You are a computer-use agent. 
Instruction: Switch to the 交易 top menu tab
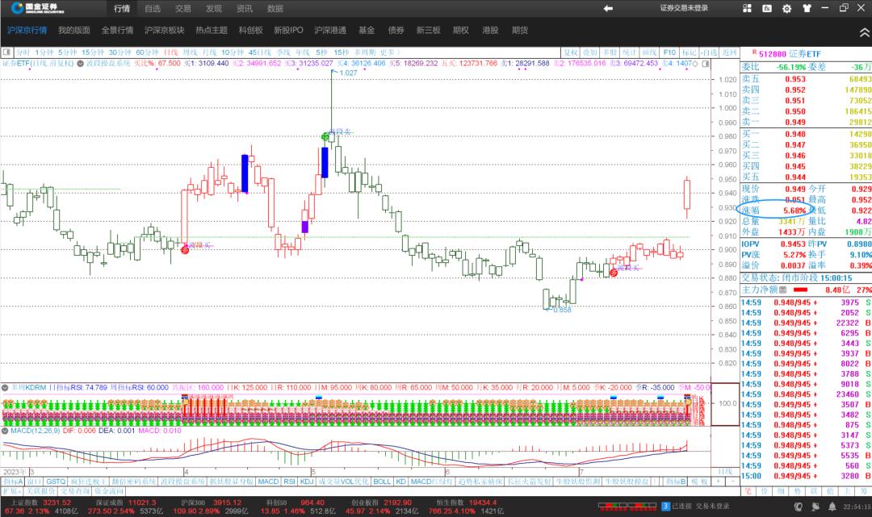coord(183,8)
